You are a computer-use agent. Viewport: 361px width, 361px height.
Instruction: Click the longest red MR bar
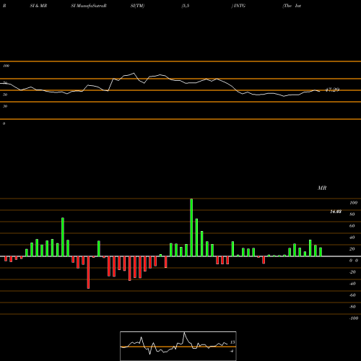pos(88,272)
